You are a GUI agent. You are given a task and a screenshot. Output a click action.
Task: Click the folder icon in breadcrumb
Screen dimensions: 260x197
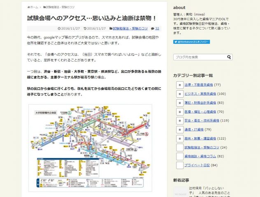pyautogui.click(x=44, y=7)
